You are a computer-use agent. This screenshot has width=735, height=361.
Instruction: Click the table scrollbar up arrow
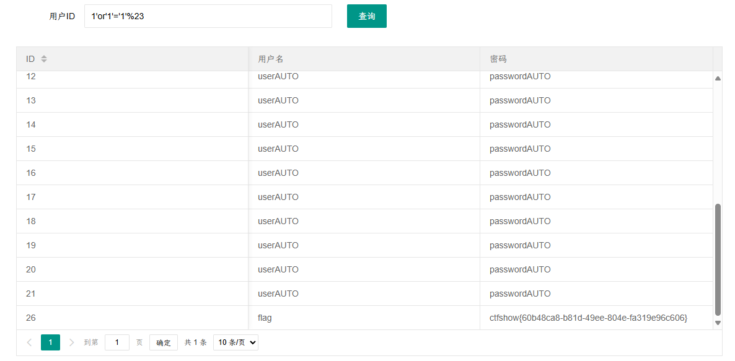[x=718, y=78]
